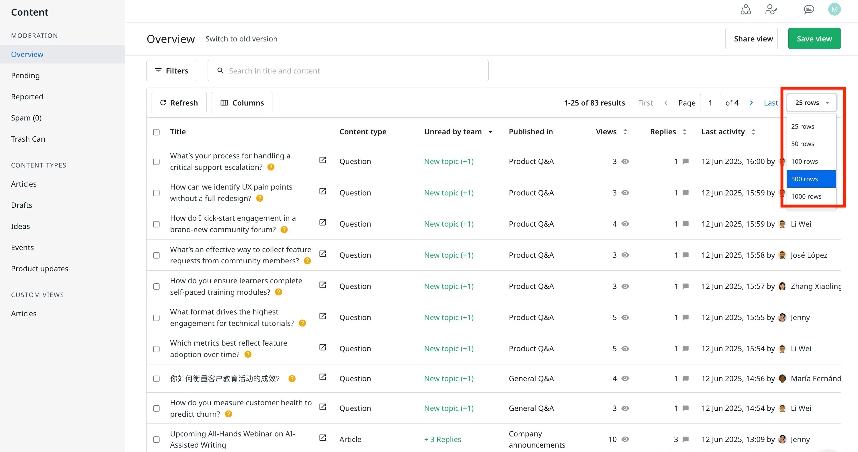
Task: Sort by Last activity column arrows
Action: click(x=753, y=132)
